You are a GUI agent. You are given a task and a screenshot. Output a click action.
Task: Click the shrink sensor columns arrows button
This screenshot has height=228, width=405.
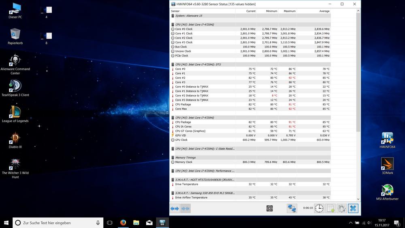[x=185, y=209]
